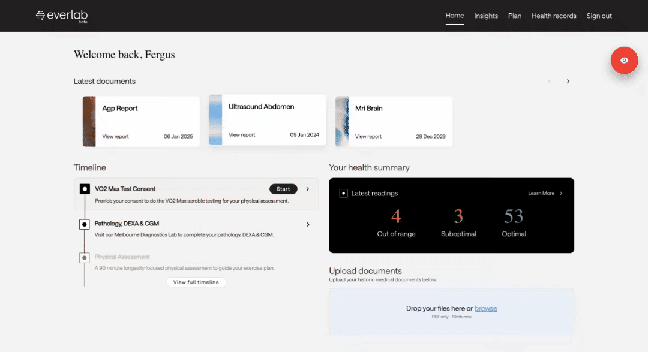Expand the VO2 Max Test Consent chevron

[x=308, y=189]
